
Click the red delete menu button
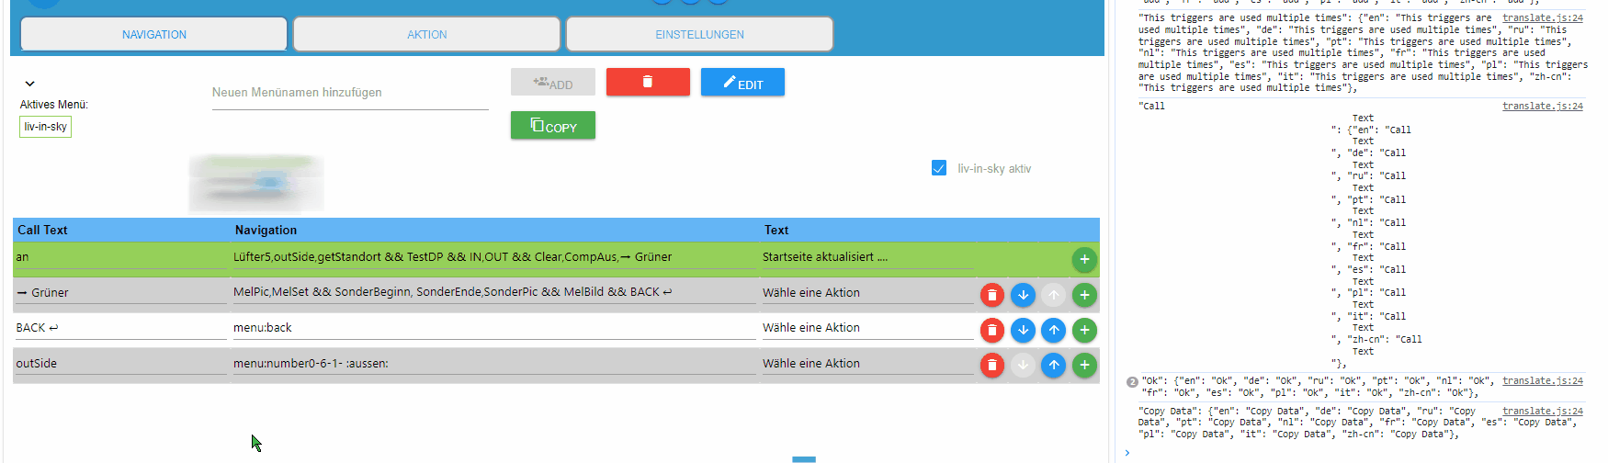click(648, 82)
